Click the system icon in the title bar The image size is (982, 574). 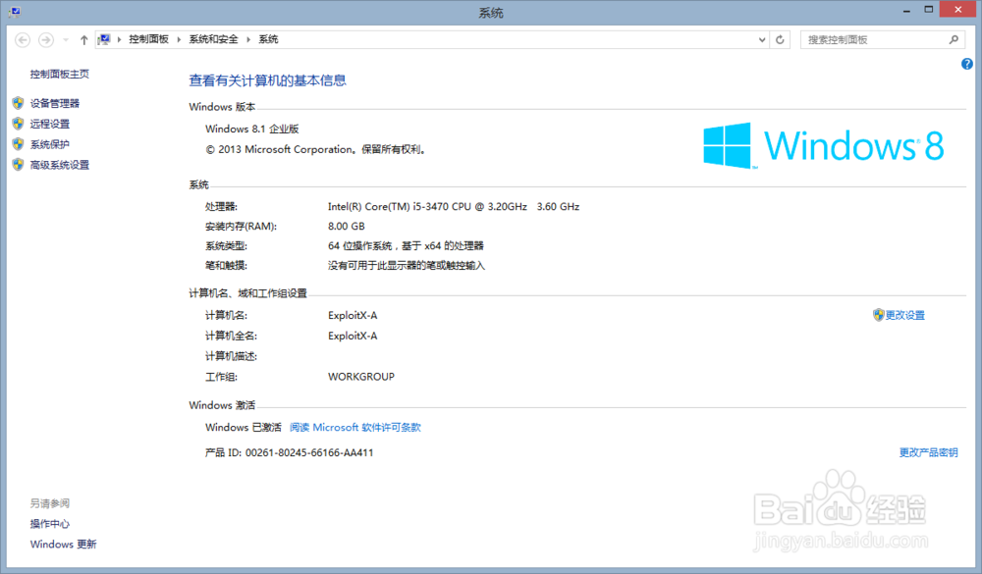(x=15, y=11)
